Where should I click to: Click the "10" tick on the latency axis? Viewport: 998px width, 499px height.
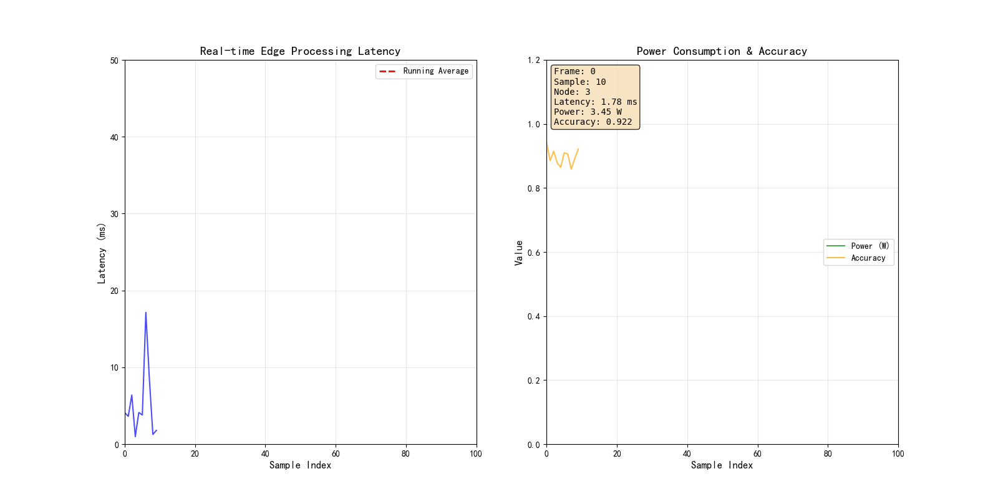114,368
